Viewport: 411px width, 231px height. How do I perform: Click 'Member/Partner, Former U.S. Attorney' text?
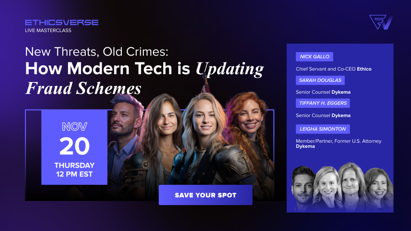pyautogui.click(x=339, y=141)
